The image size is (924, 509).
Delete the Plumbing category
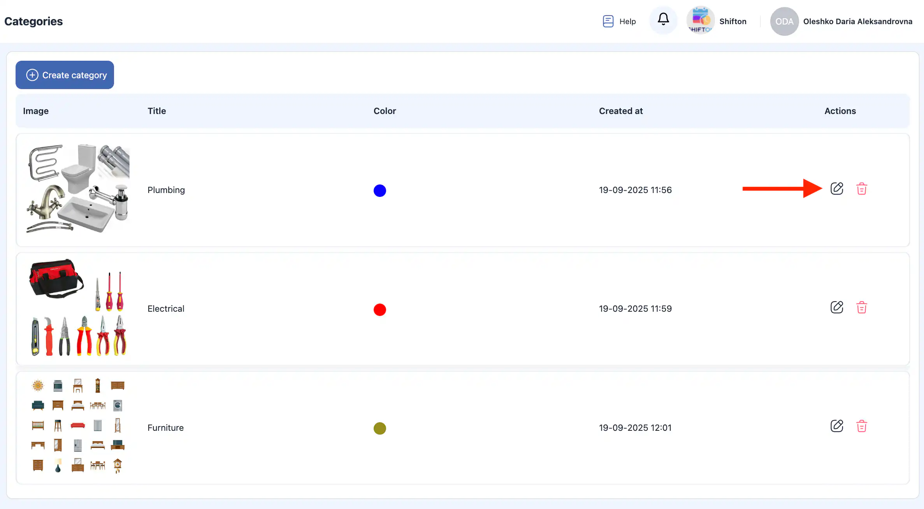[x=861, y=189]
